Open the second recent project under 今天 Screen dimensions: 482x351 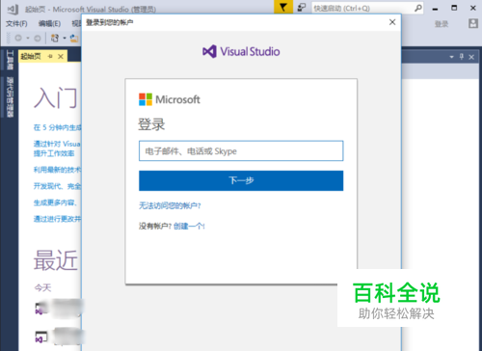[x=59, y=337]
